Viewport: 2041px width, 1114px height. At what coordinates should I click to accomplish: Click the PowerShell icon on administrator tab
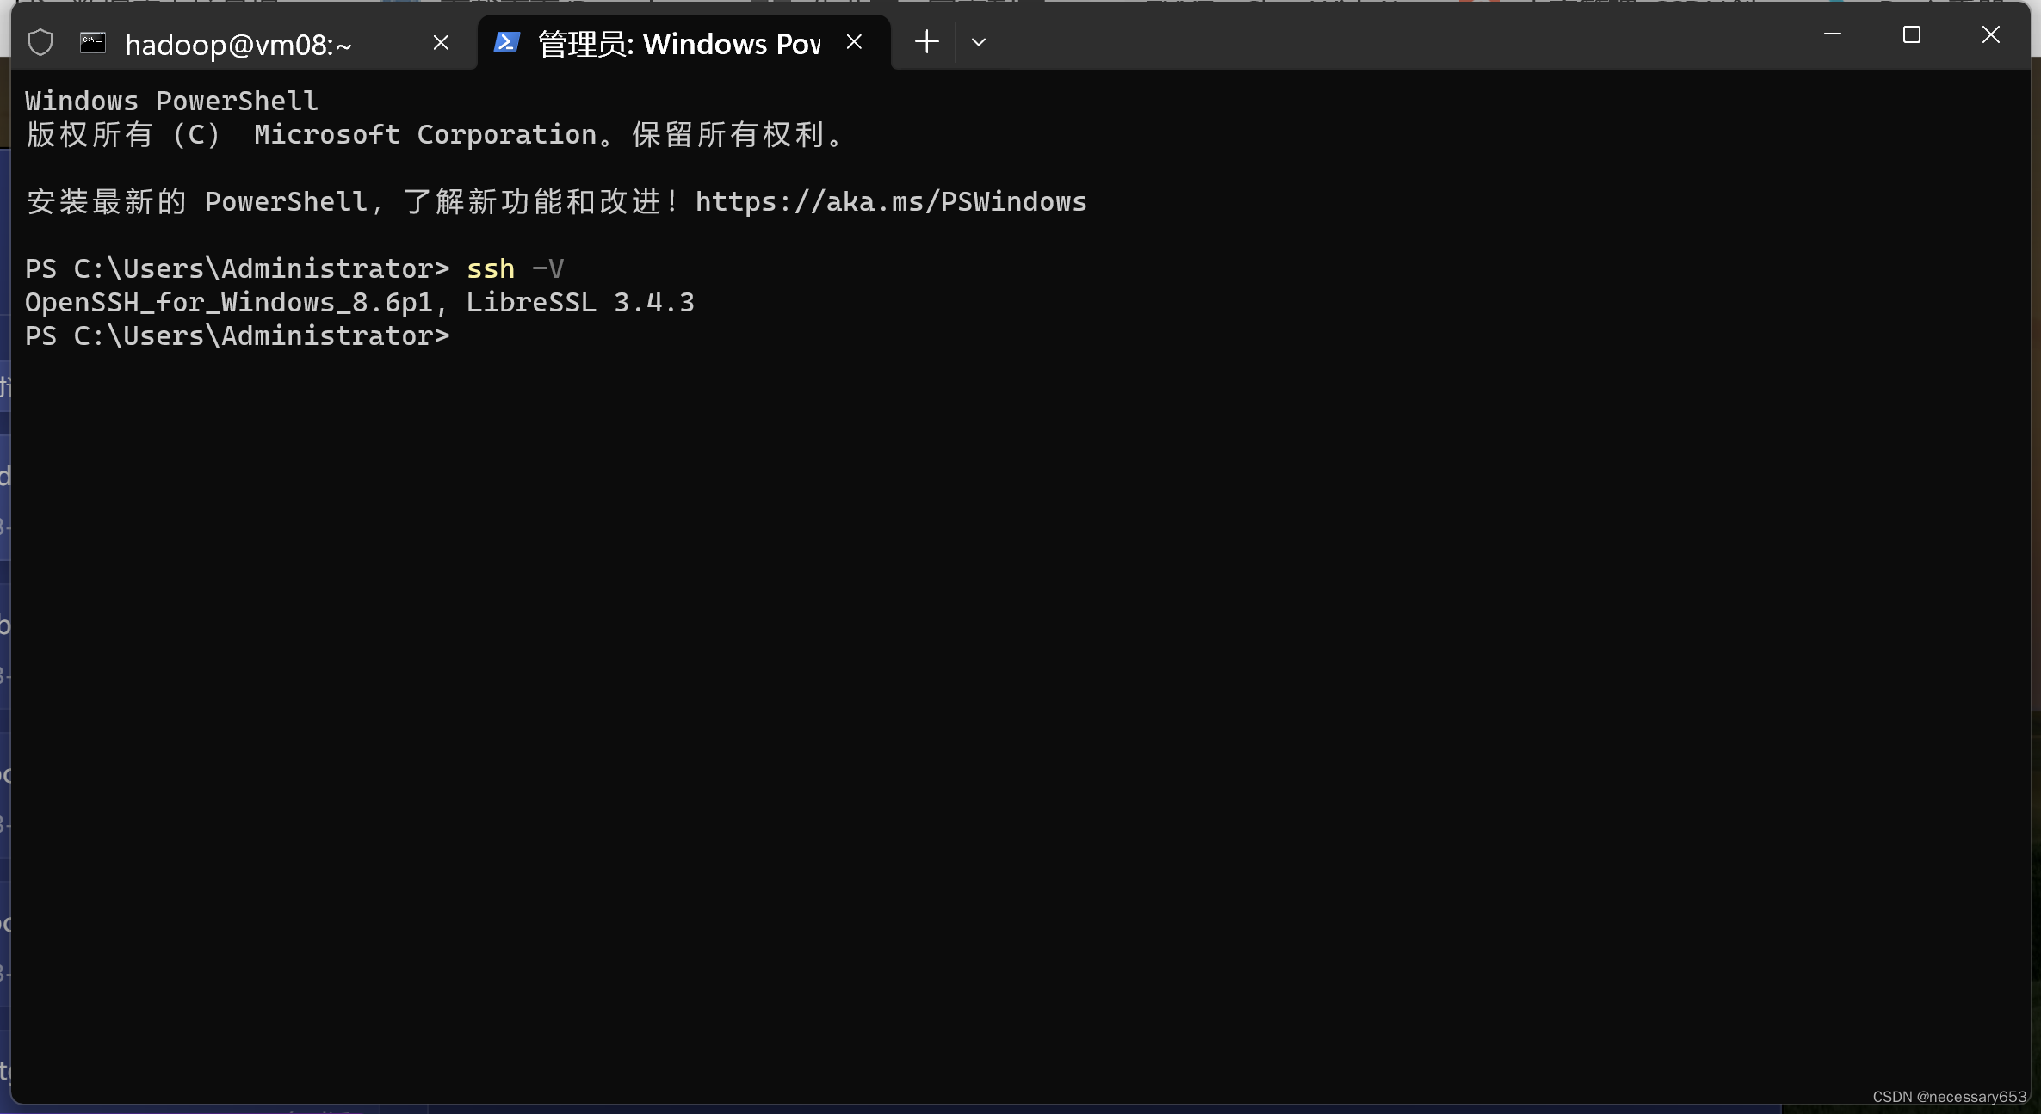click(506, 42)
